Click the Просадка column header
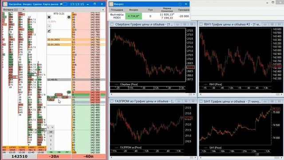Screen dimensions: 284x160 pyautogui.click(x=184, y=10)
